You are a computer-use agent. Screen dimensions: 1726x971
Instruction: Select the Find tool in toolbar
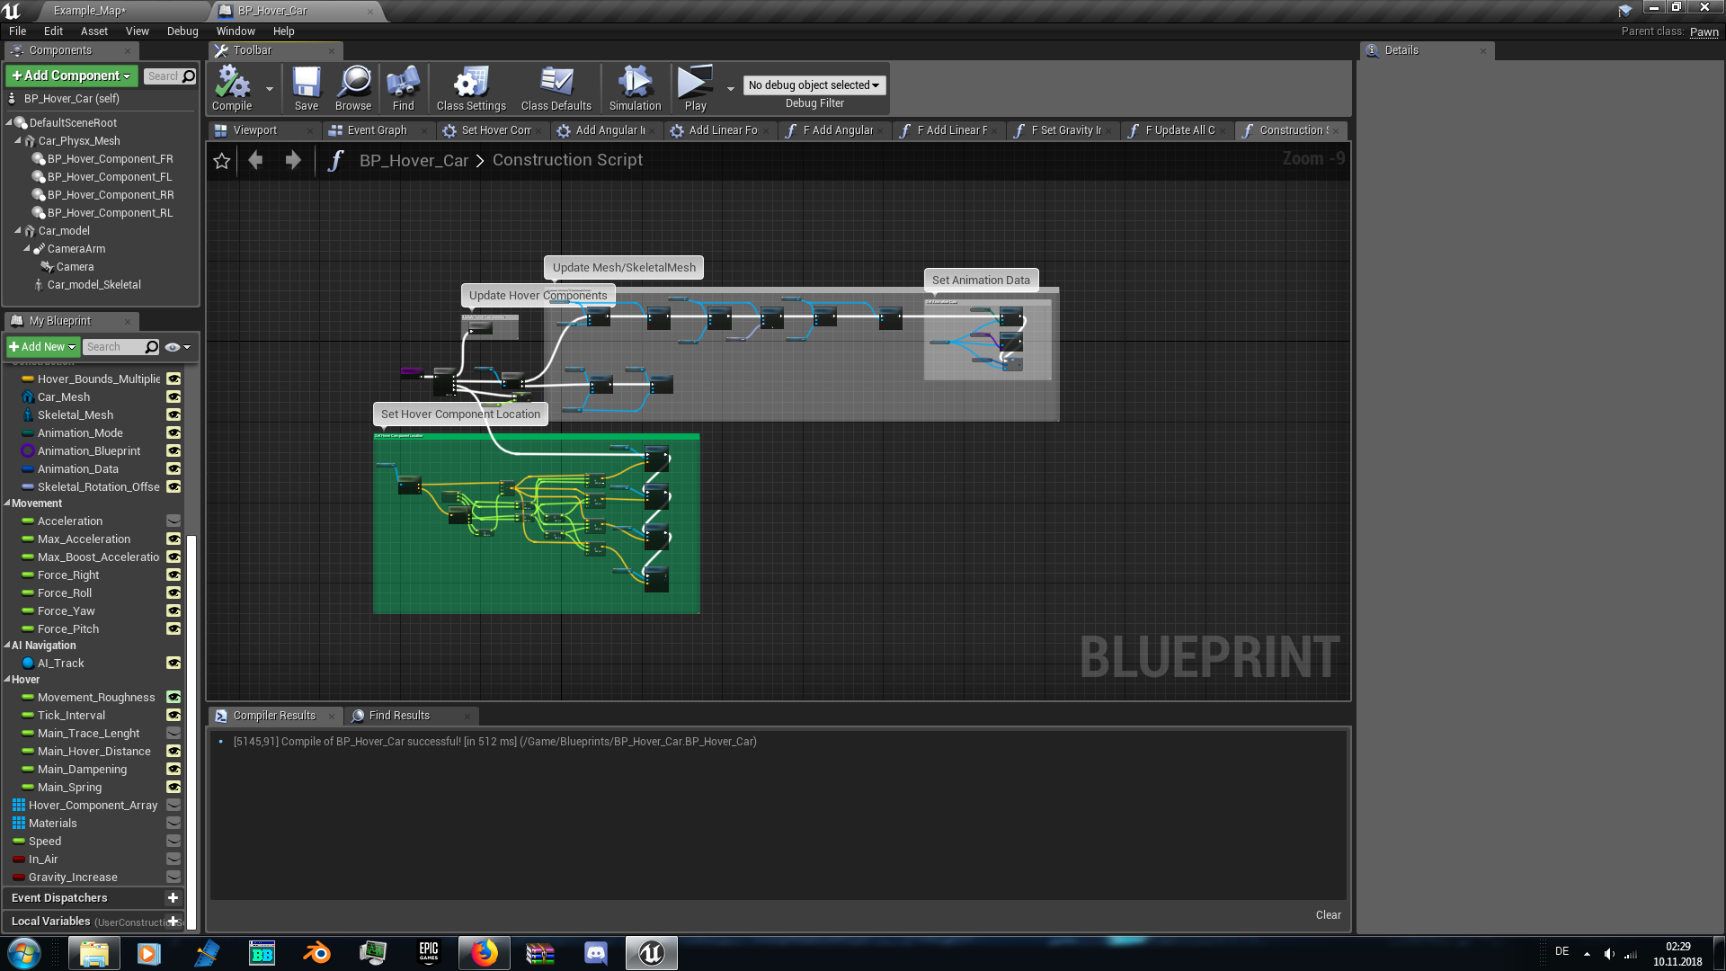(x=403, y=89)
